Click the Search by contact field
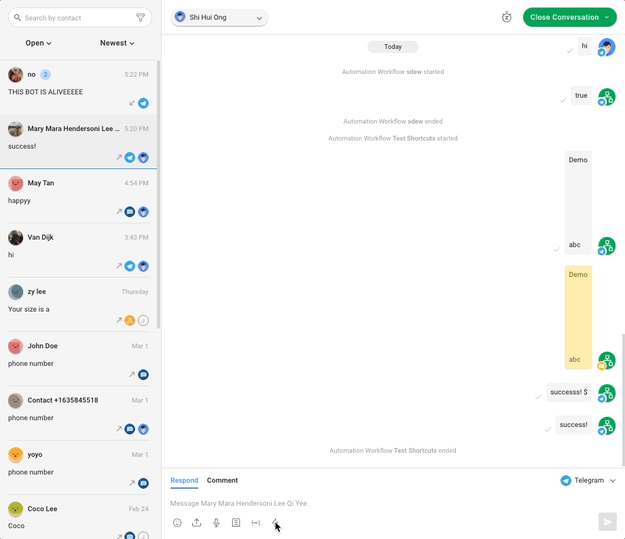Viewport: 625px width, 539px height. pyautogui.click(x=75, y=18)
